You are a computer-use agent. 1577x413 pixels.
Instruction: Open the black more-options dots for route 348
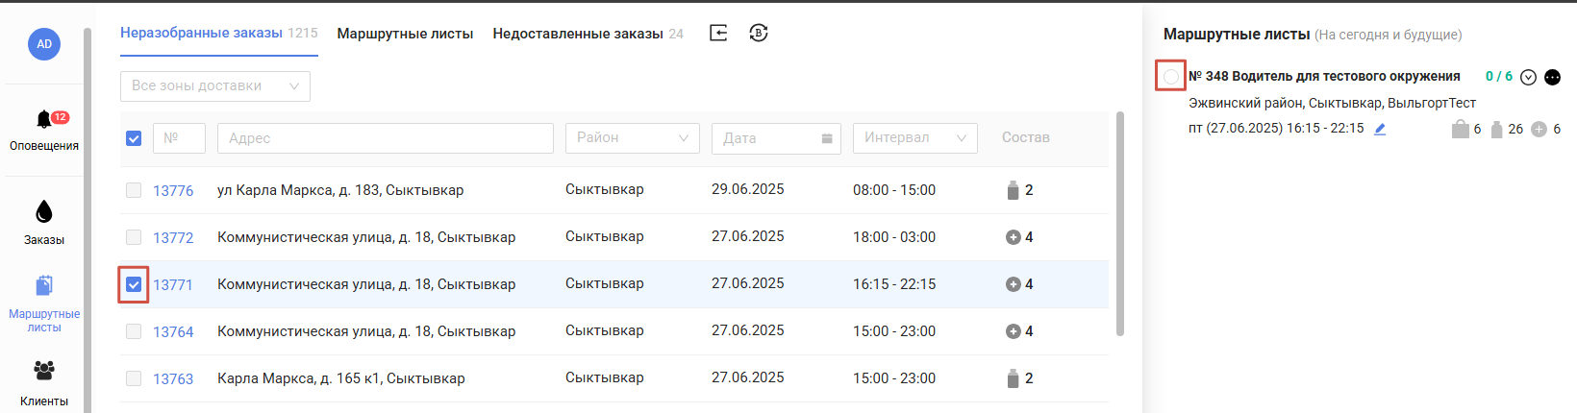point(1552,77)
